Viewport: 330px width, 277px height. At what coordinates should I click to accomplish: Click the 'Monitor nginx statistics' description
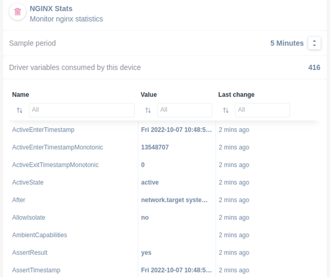click(66, 19)
